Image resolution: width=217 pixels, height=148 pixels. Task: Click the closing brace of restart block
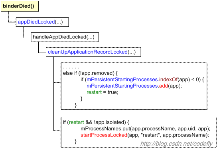[x=75, y=142]
